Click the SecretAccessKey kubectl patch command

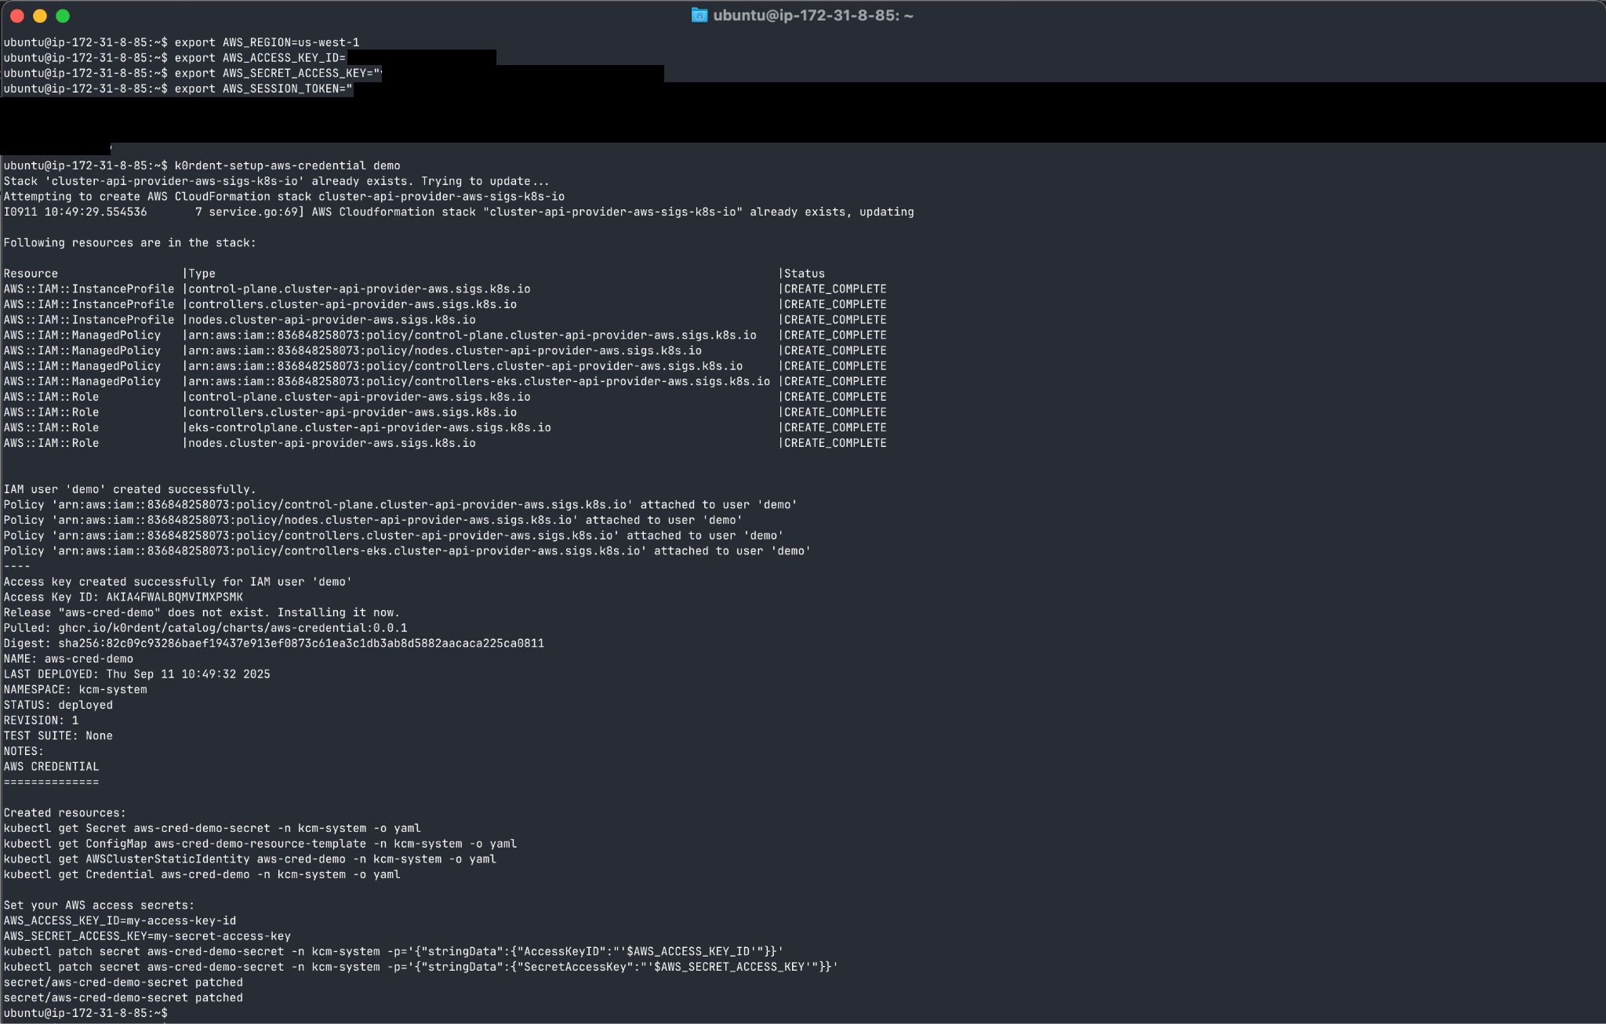tap(420, 968)
